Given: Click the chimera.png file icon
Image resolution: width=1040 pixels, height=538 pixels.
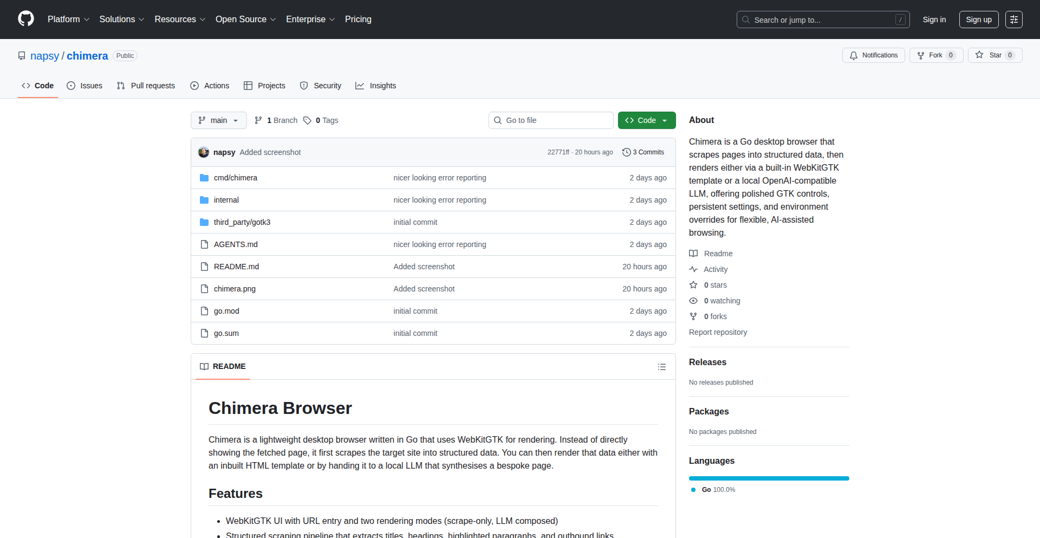Looking at the screenshot, I should tap(204, 289).
